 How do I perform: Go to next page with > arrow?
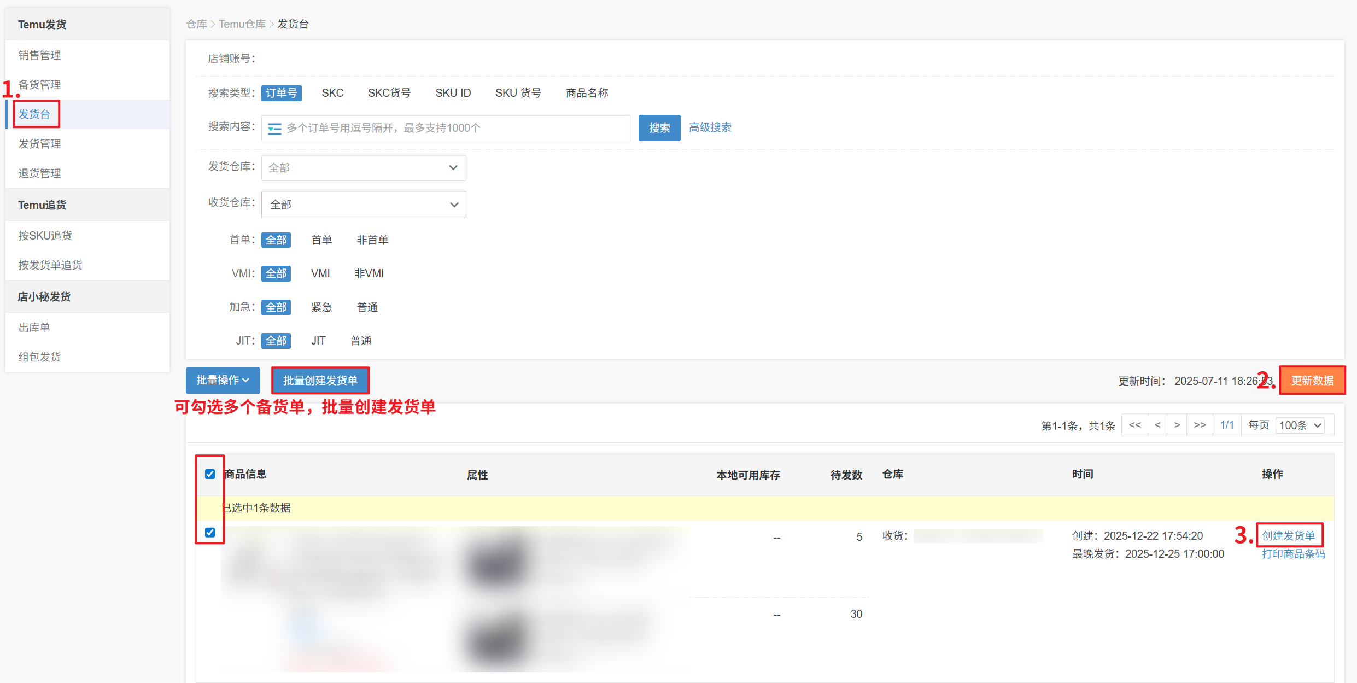point(1177,425)
